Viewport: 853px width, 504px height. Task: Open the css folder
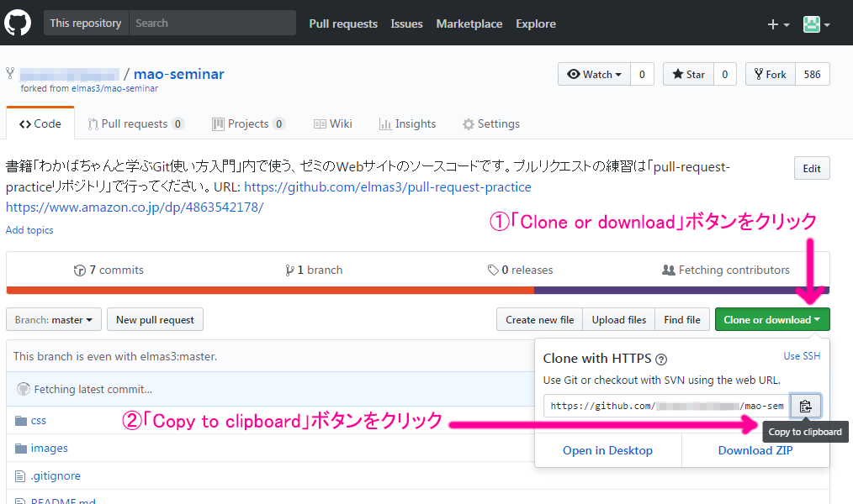(39, 420)
